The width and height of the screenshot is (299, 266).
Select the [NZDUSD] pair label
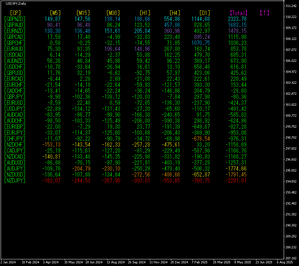point(15,175)
